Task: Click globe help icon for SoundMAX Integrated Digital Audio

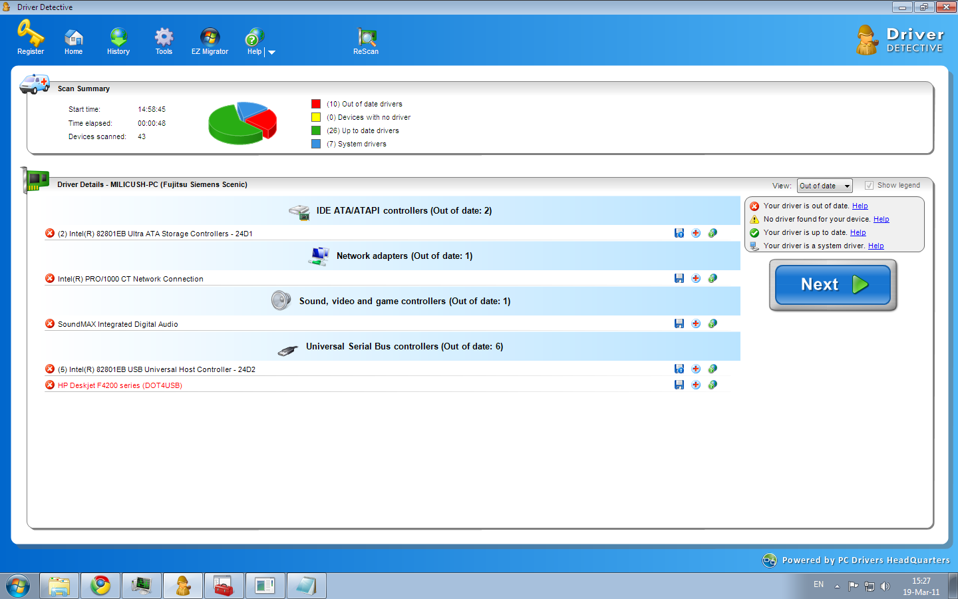Action: point(713,323)
